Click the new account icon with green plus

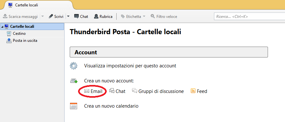pos(74,81)
